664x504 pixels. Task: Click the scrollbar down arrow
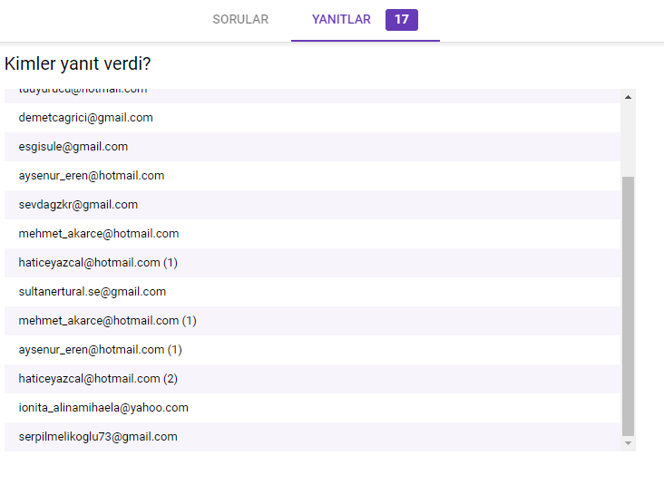[x=628, y=443]
